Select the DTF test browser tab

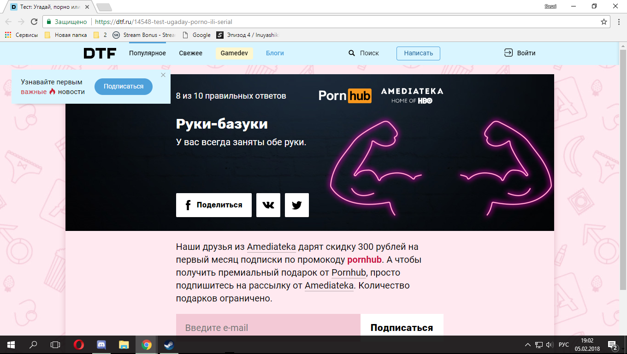pos(49,7)
